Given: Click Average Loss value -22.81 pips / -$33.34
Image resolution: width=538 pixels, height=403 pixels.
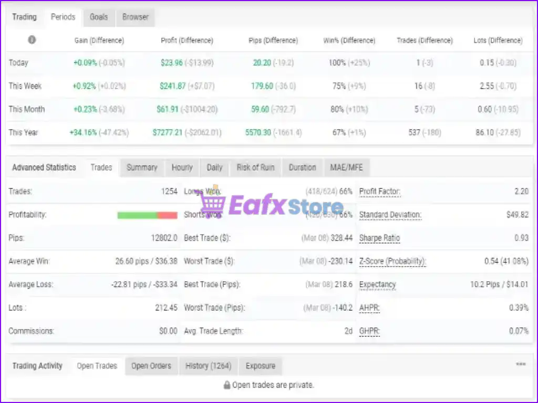Looking at the screenshot, I should (x=144, y=285).
